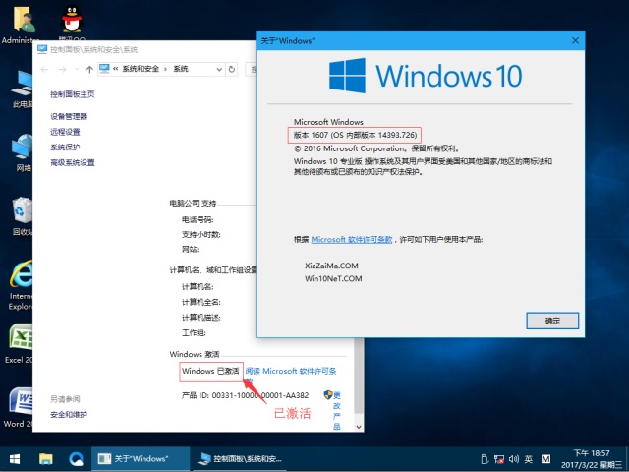
Task: Switch to the 关于"Windows" taskbar window
Action: (x=140, y=459)
